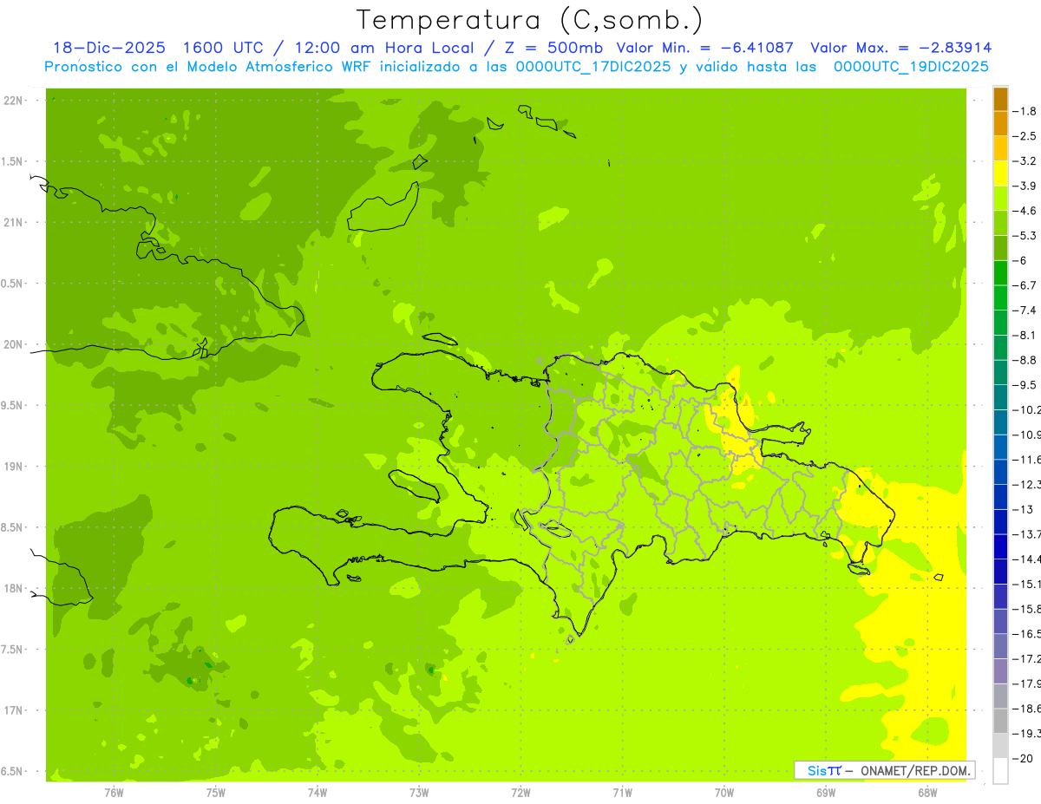Viewport: 1041px width, 804px height.
Task: Click the 'Valor Max. = -2.83914' readout
Action: click(x=901, y=49)
